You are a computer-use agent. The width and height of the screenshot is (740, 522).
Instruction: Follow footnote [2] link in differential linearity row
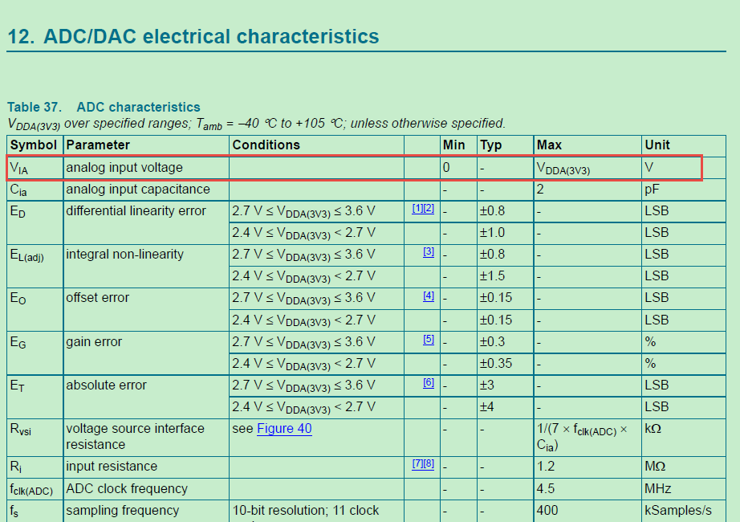tap(429, 208)
